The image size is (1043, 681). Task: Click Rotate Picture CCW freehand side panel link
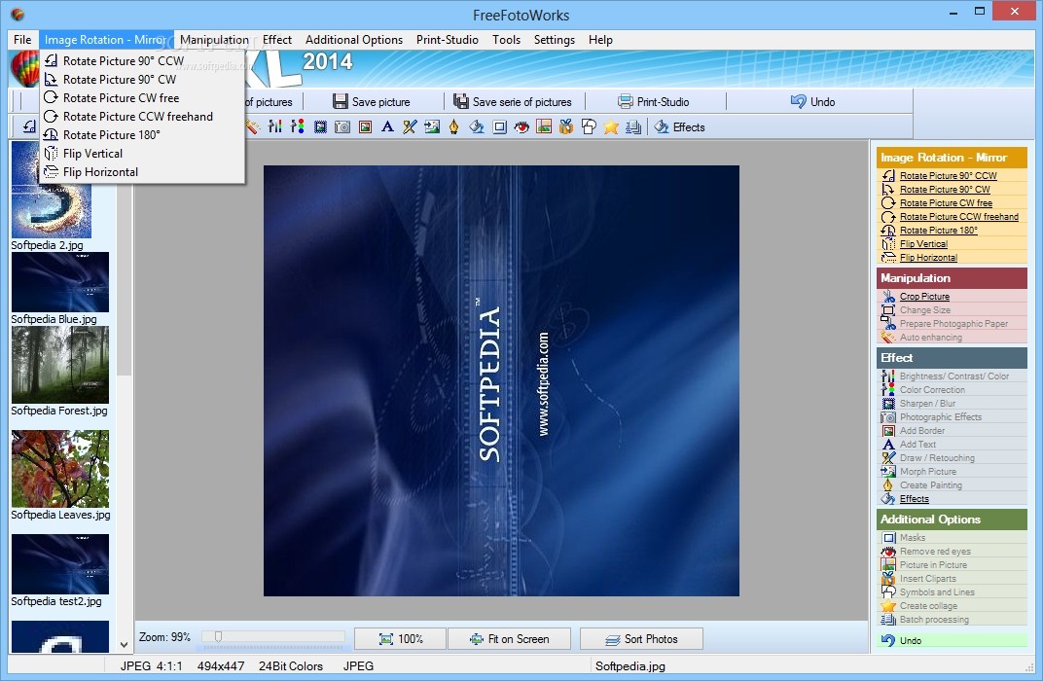pos(959,216)
